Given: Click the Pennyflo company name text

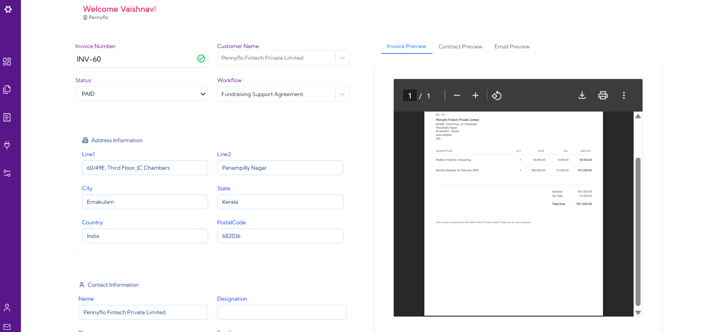Looking at the screenshot, I should click(x=98, y=17).
